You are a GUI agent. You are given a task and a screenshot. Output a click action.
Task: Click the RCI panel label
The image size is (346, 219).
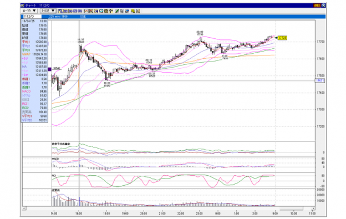(54, 176)
